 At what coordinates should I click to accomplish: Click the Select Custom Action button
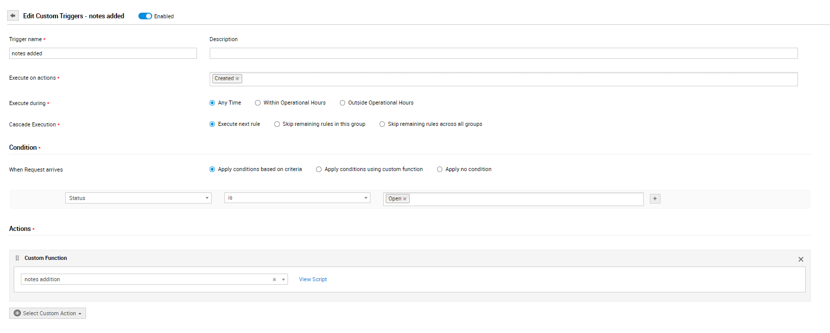click(47, 313)
